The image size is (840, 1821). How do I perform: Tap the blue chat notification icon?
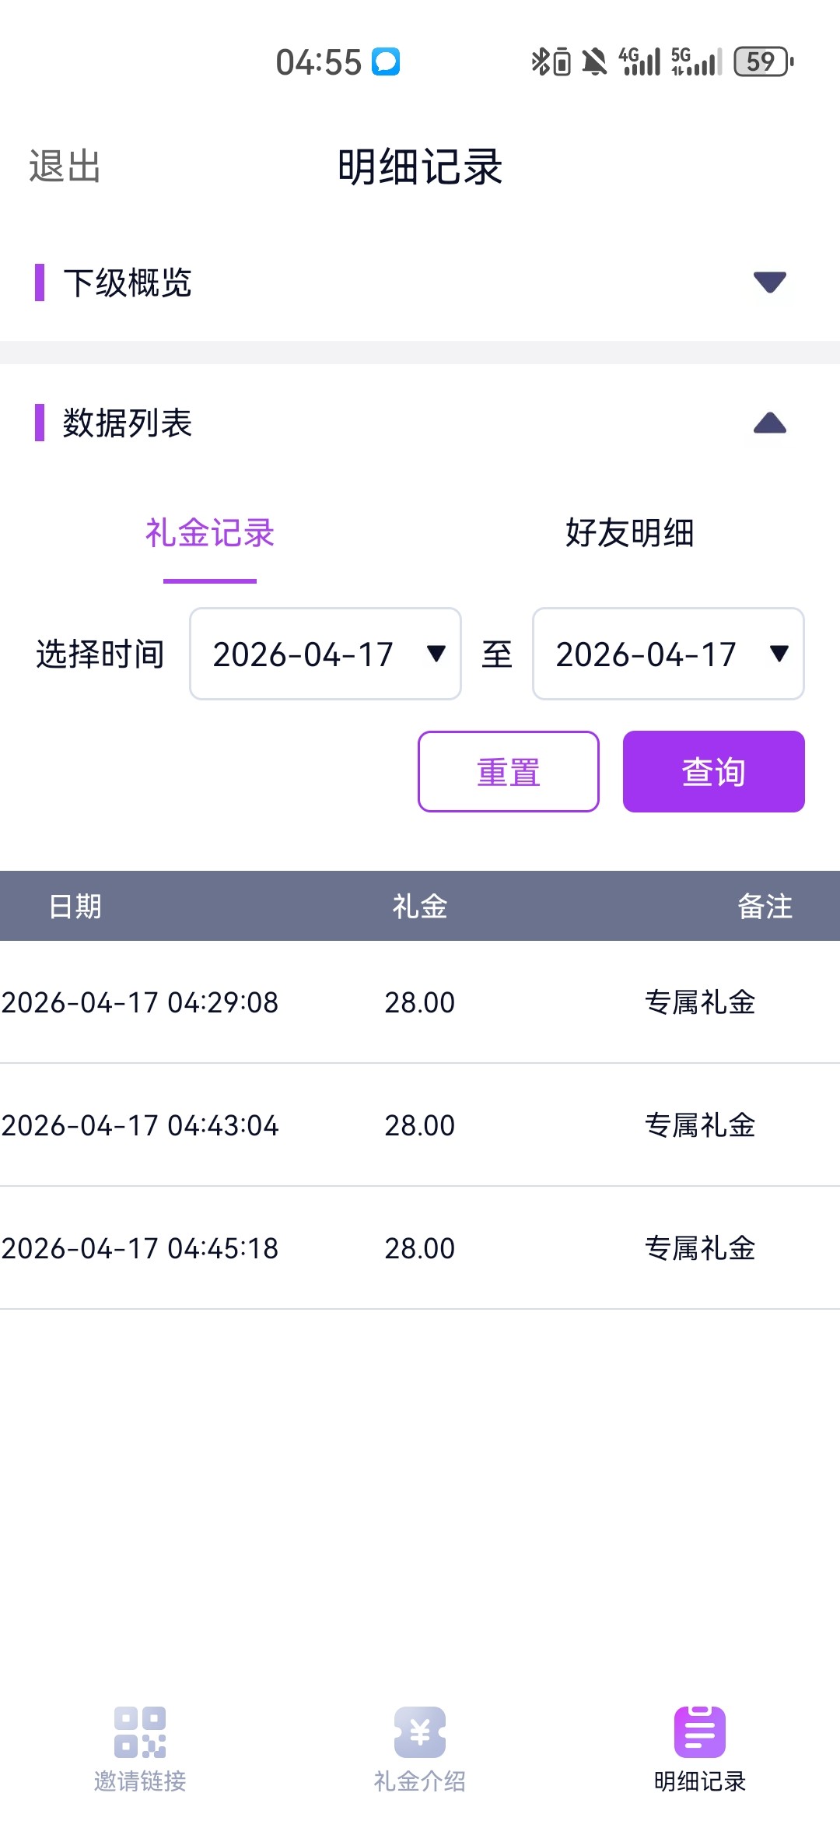coord(386,61)
